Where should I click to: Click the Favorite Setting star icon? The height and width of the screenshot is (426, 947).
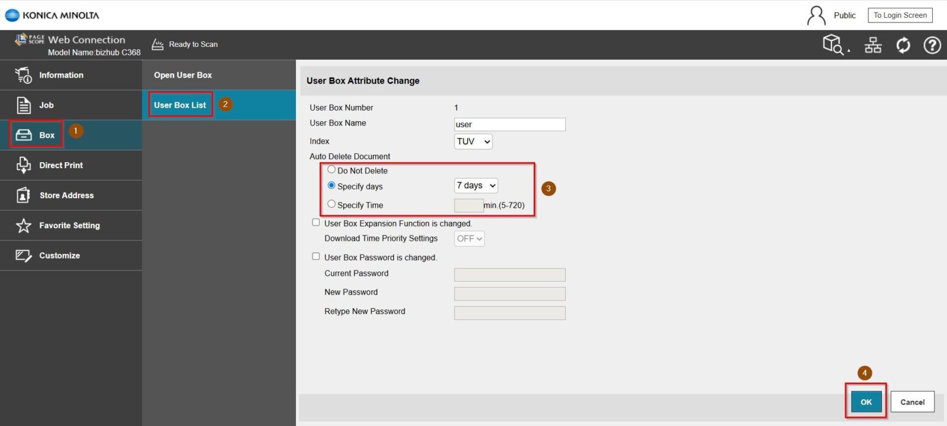point(24,225)
